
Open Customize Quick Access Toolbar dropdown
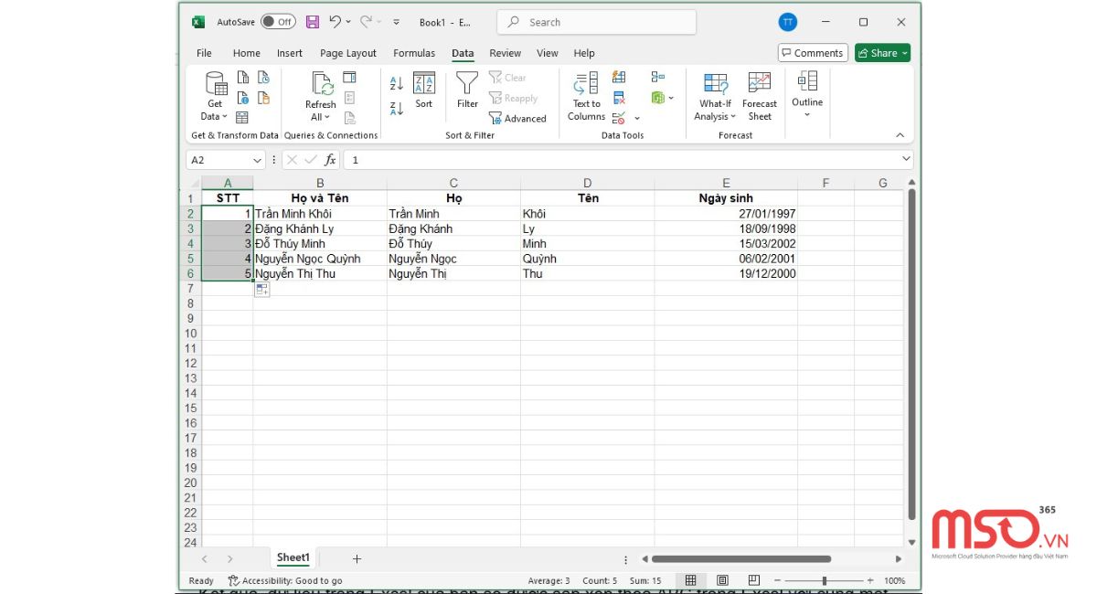click(396, 22)
